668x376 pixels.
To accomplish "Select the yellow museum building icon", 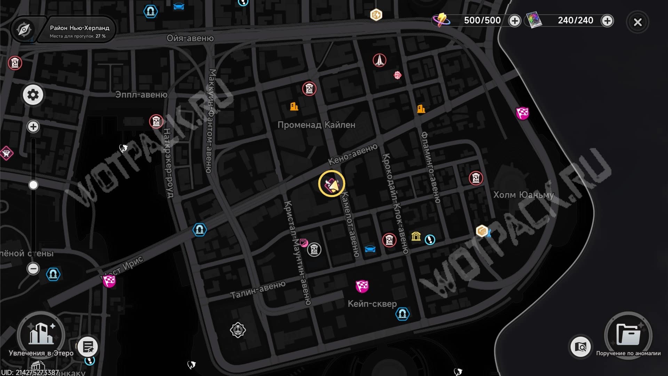I will 416,236.
